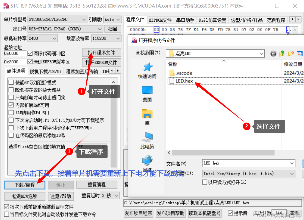Click 打开程序文件 button
304x220 pixels.
point(102,53)
